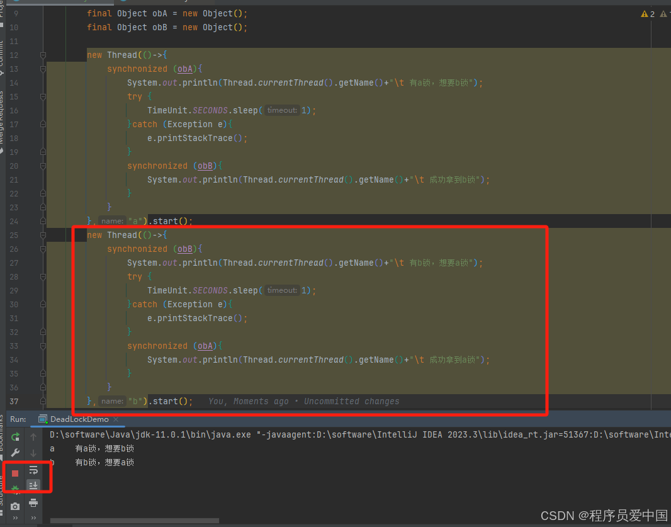Click 'obA' in the line 9 declaration

pyautogui.click(x=160, y=14)
